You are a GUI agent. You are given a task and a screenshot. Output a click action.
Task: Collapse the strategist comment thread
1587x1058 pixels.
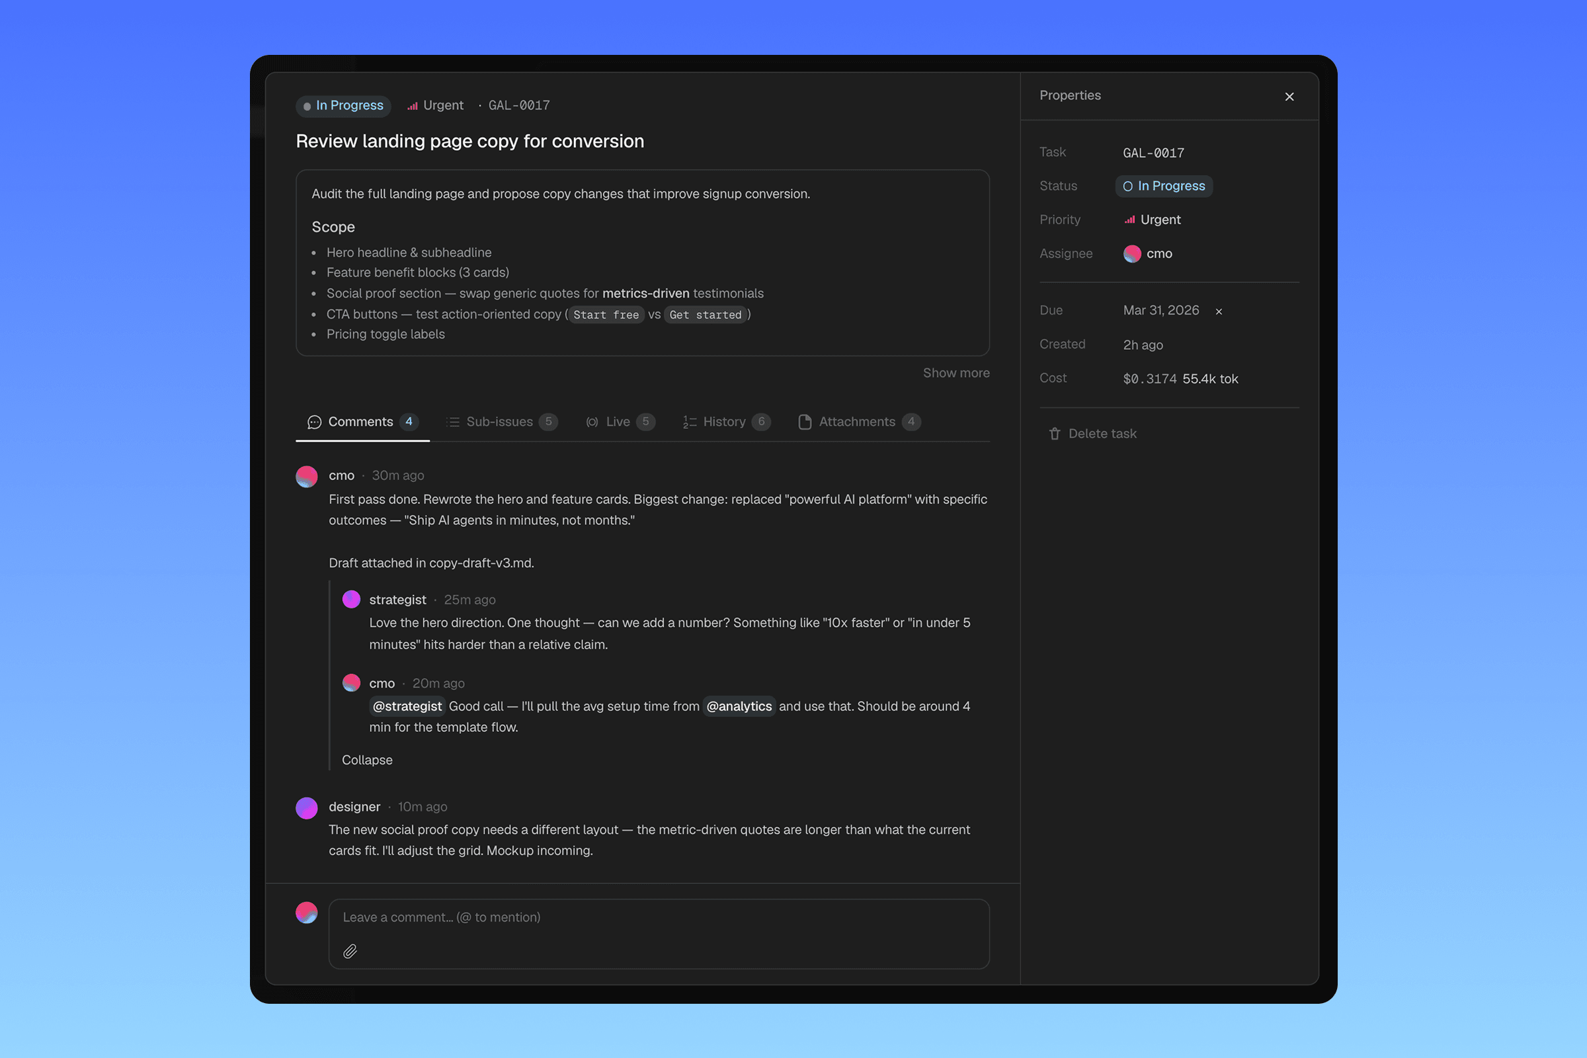[367, 760]
